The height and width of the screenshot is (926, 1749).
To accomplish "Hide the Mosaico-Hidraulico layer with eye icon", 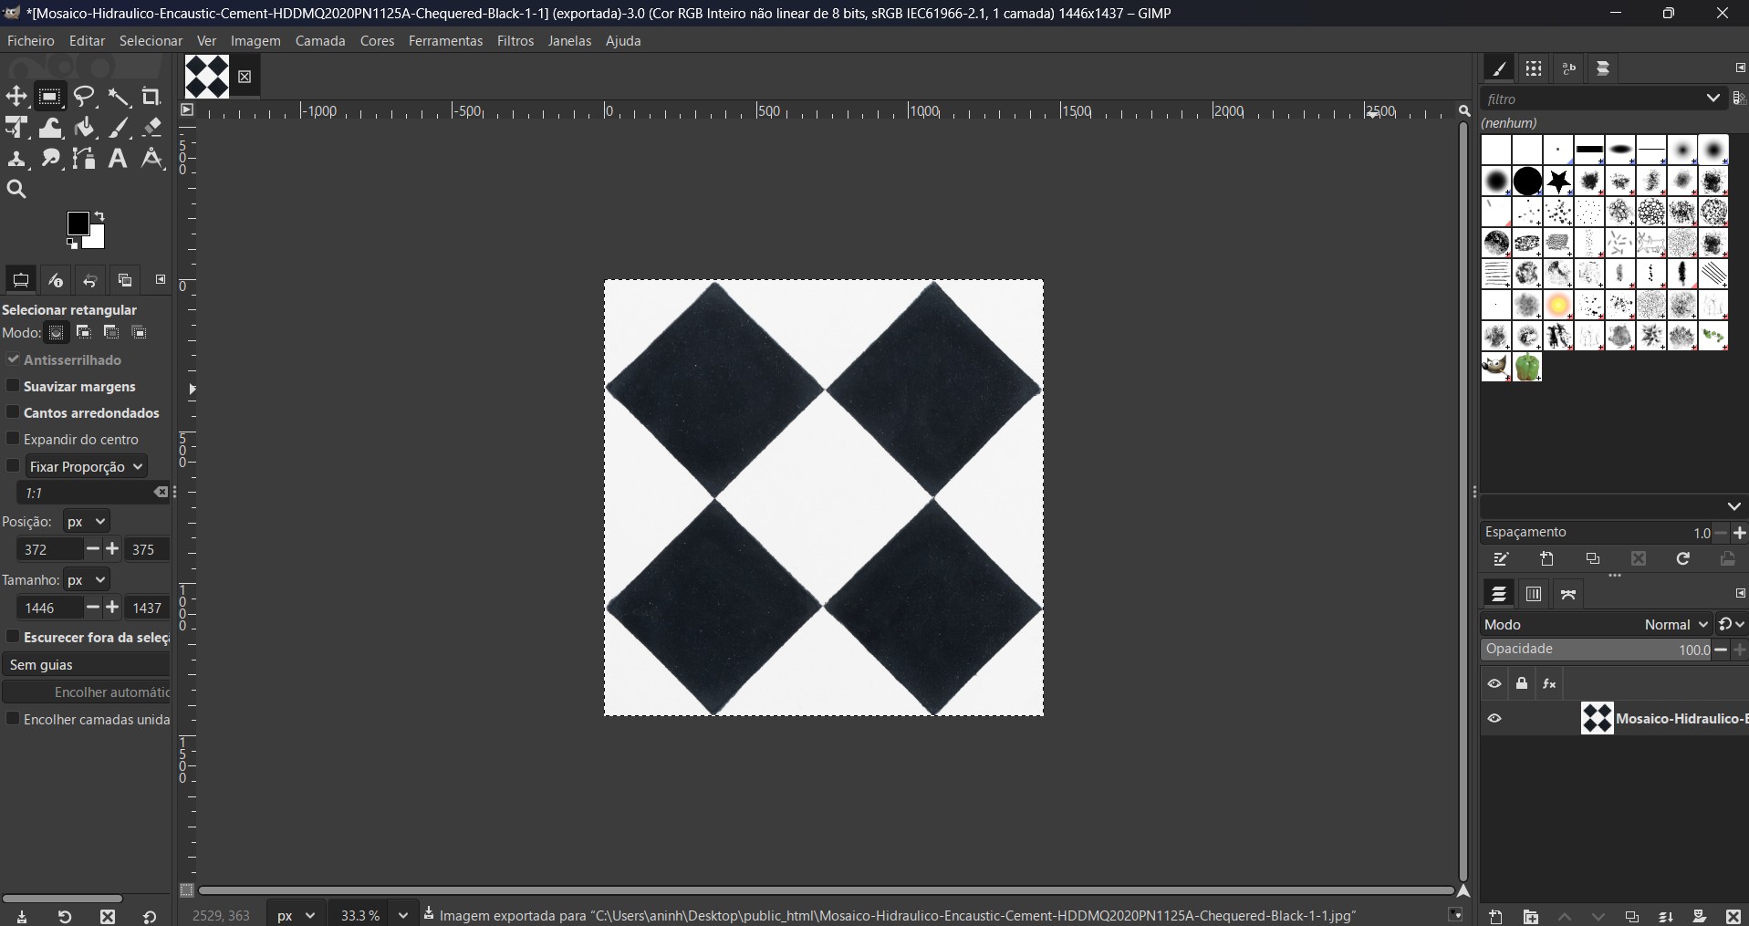I will pos(1494,719).
